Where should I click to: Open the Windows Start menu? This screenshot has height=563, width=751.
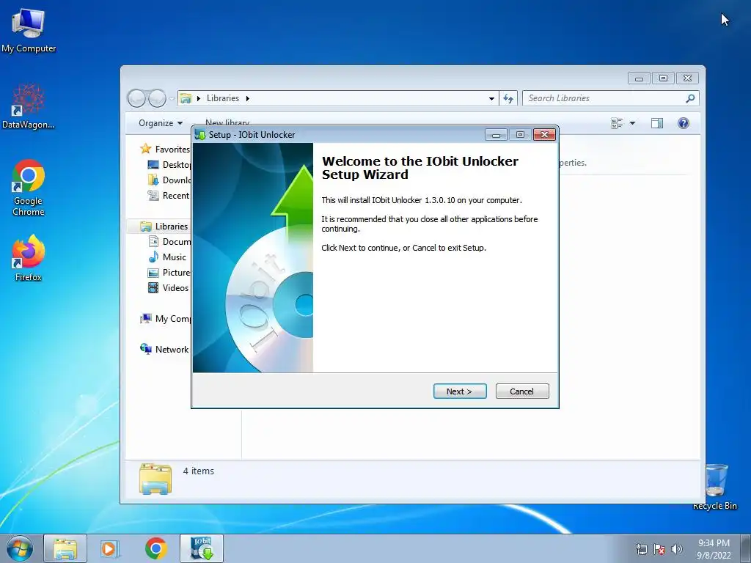tap(20, 548)
